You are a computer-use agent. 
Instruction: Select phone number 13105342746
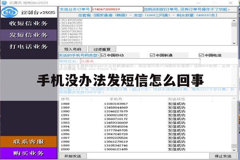116,146
